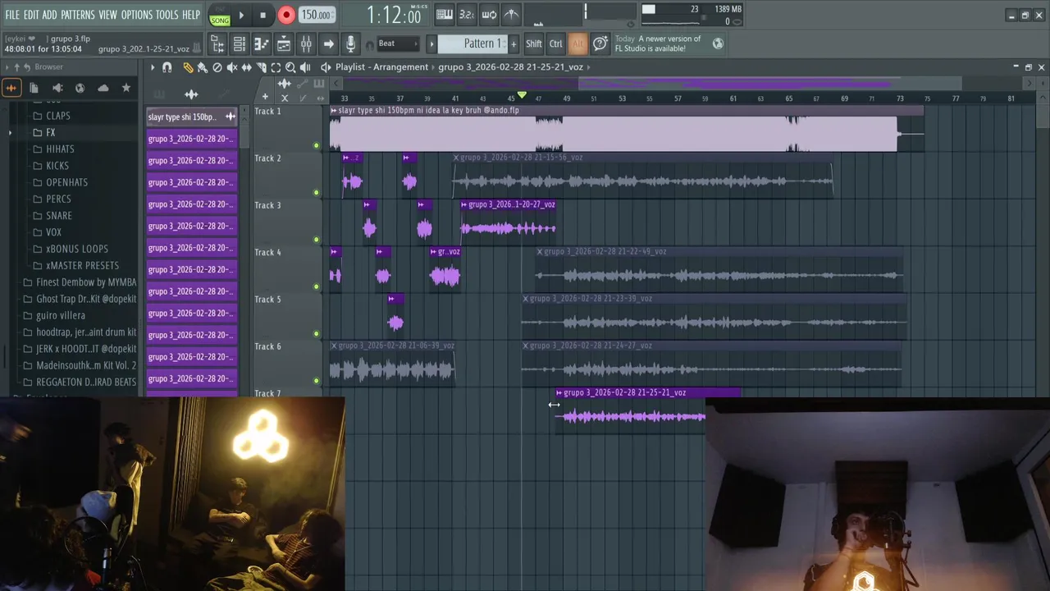Open the Beat snap dropdown
The image size is (1050, 591).
(397, 44)
